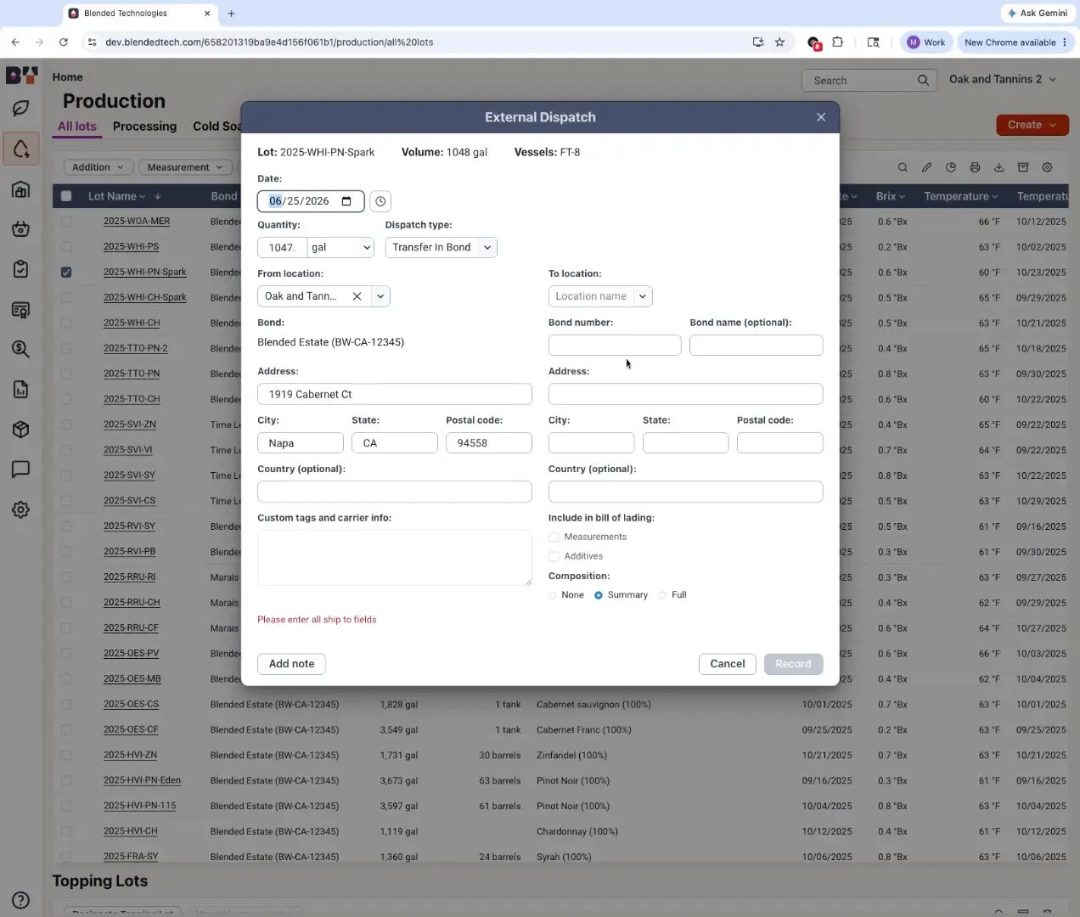Expand the Oak and Tannins 2 selector
The image size is (1080, 917).
(x=1003, y=79)
